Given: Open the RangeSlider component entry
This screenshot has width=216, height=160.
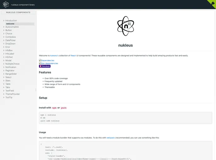Looking at the screenshot, I should [11, 74].
